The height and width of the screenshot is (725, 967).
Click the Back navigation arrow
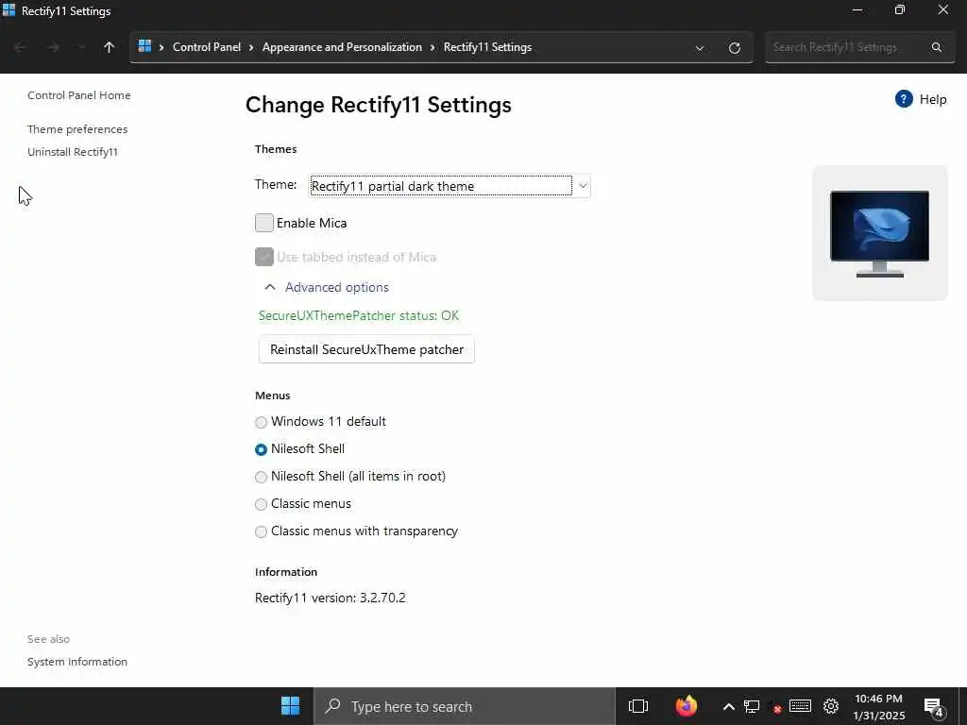click(19, 47)
